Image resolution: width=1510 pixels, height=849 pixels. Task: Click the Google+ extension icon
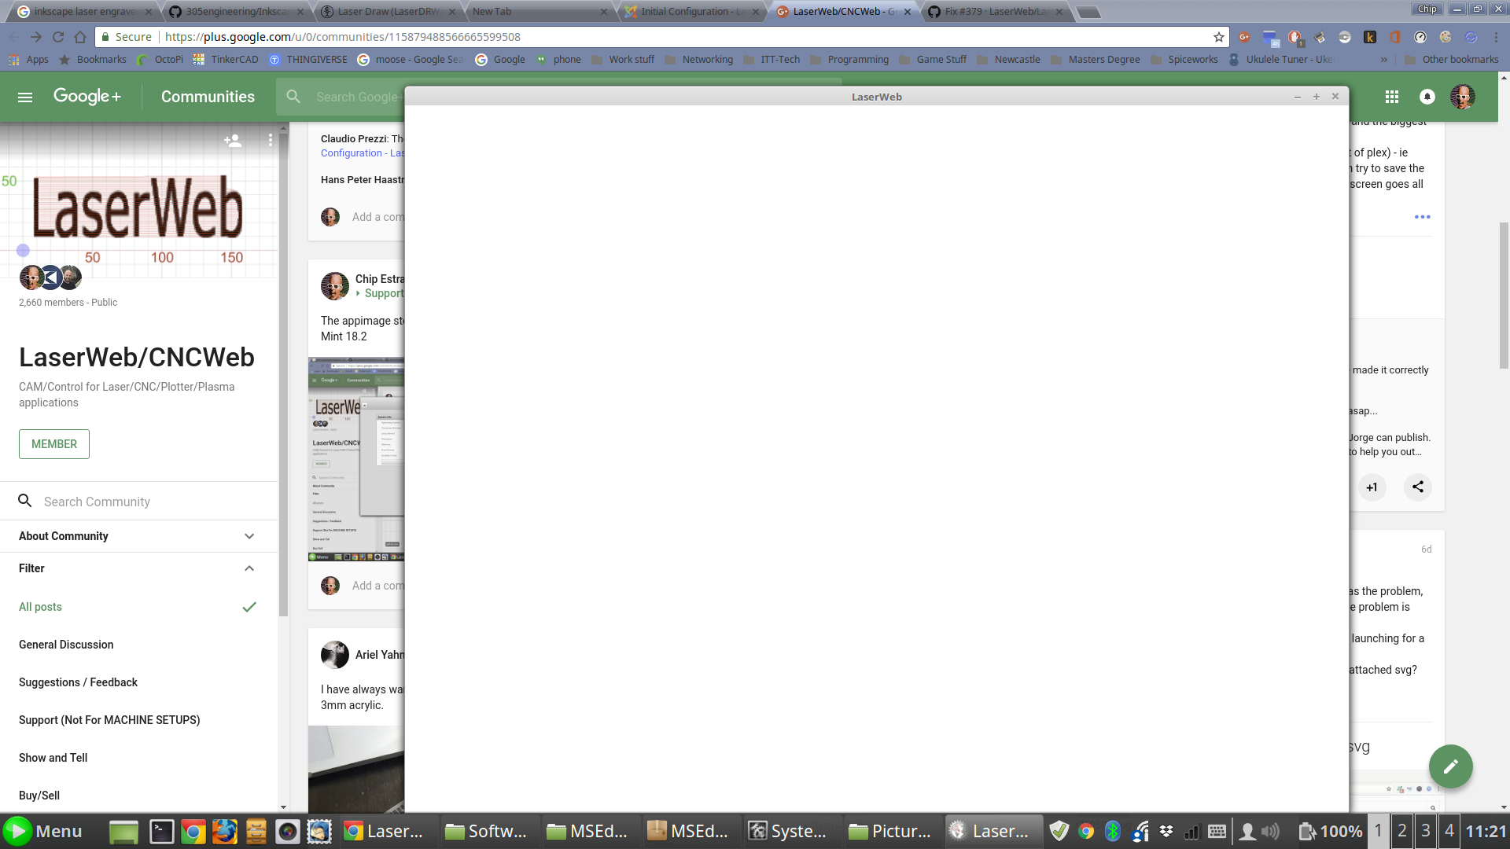[1244, 37]
